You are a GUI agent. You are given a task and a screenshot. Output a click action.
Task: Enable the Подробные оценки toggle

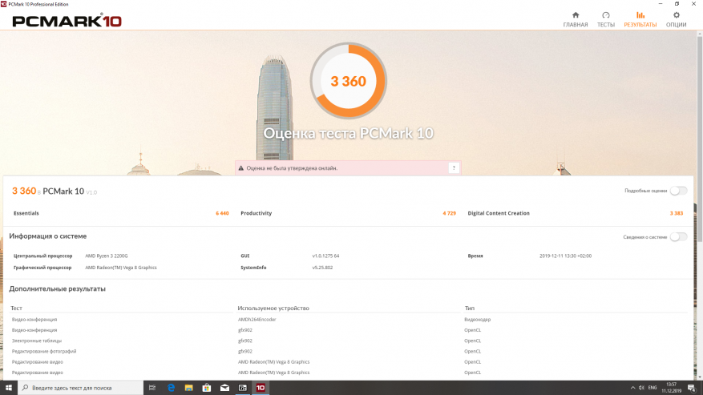tap(678, 191)
